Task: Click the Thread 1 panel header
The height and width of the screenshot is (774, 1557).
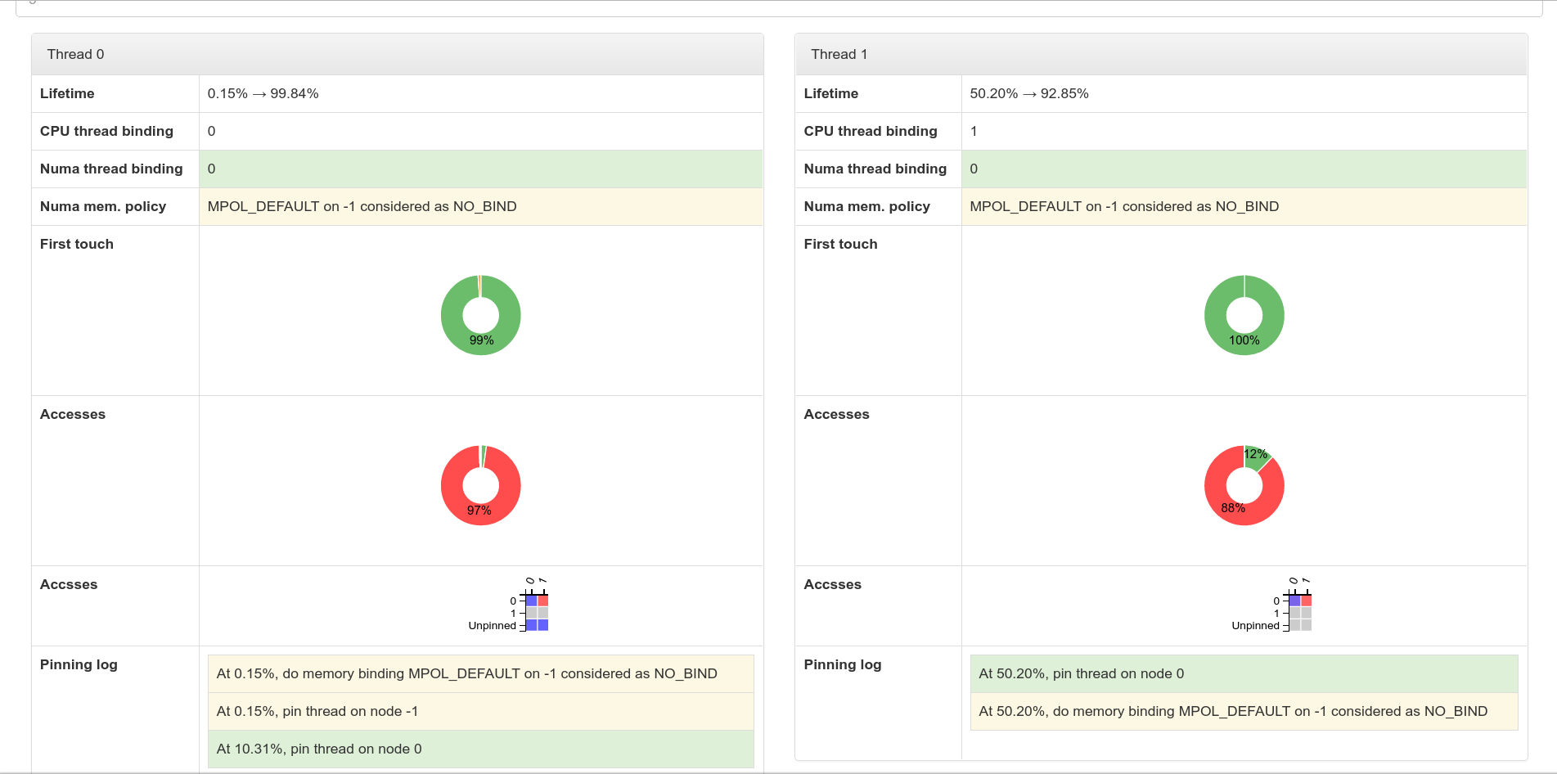Action: 1160,54
